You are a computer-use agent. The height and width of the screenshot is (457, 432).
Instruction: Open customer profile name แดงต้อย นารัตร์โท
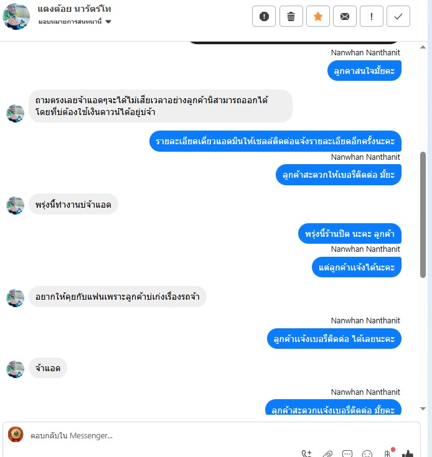[74, 9]
